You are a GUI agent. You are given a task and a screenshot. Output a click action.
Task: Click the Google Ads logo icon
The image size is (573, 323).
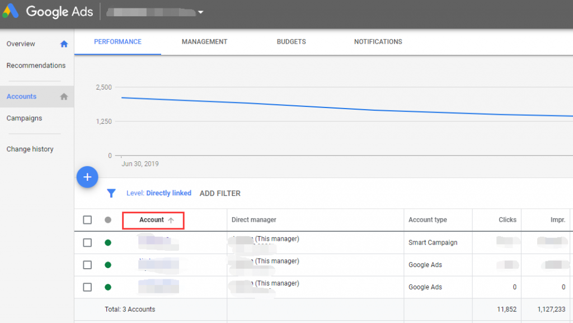pos(10,11)
